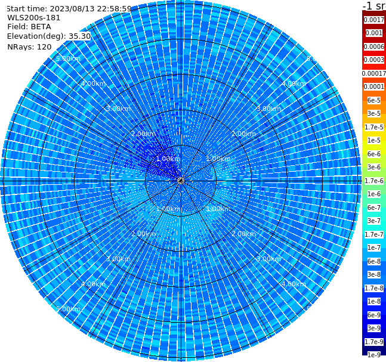Click the Field: BETA label

click(29, 27)
